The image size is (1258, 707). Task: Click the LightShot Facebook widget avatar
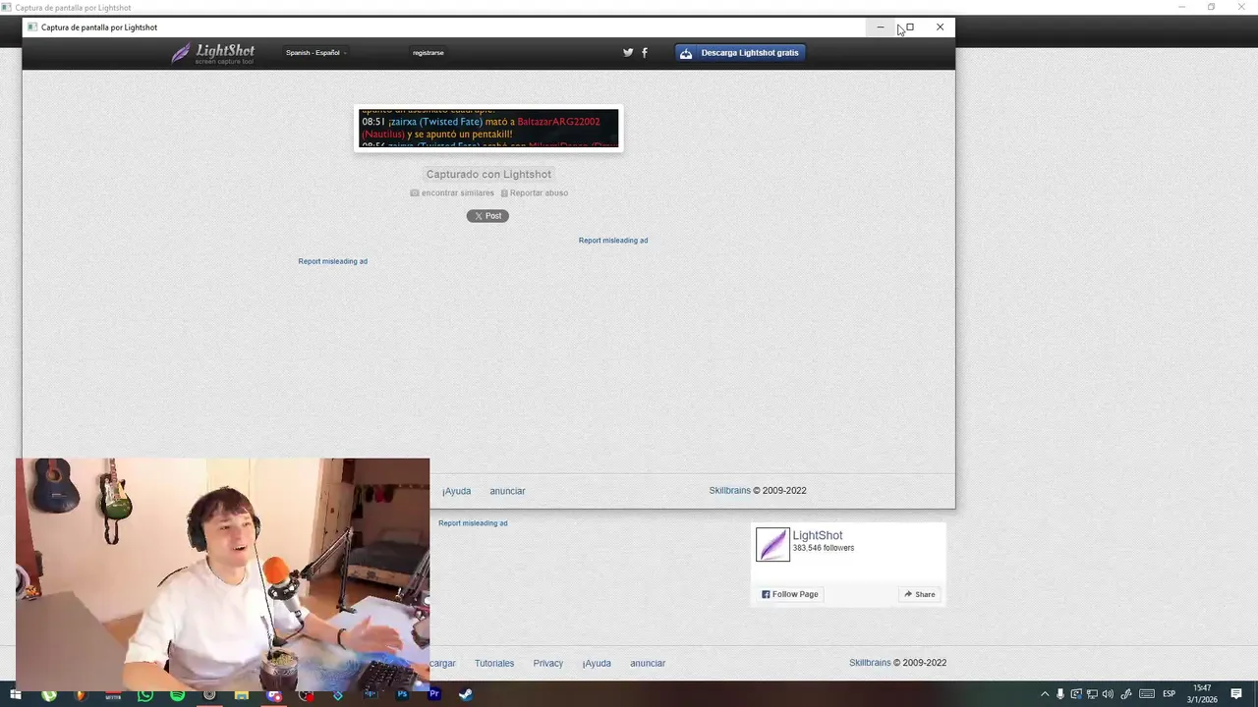pyautogui.click(x=772, y=544)
